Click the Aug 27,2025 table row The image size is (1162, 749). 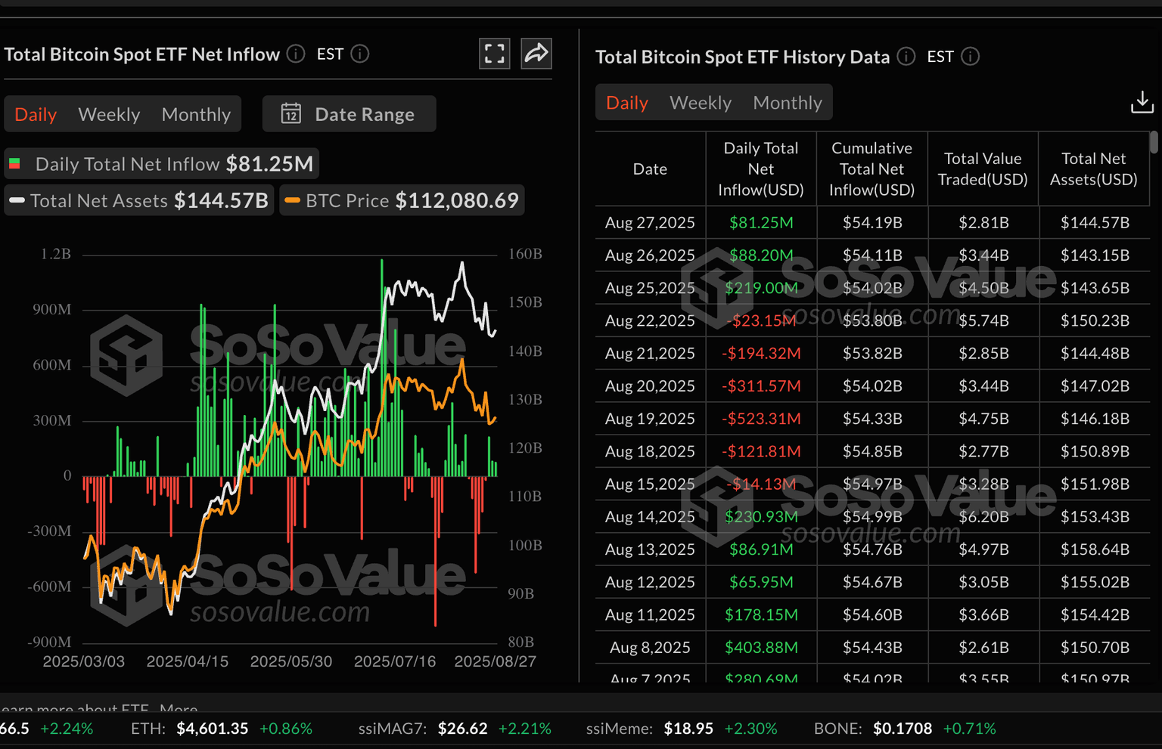click(x=872, y=222)
